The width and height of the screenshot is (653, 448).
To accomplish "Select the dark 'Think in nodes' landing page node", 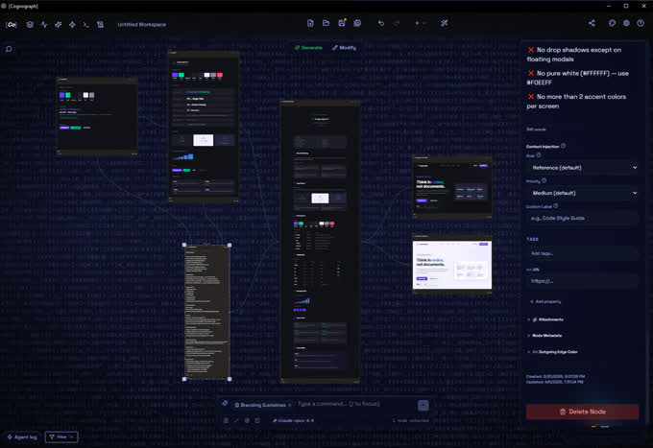I will pos(452,188).
